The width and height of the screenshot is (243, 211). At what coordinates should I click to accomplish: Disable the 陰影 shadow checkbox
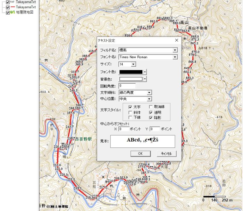coord(151,118)
